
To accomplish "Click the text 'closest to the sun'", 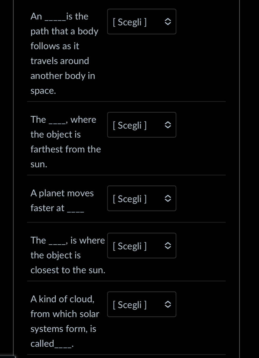I will point(68,270).
